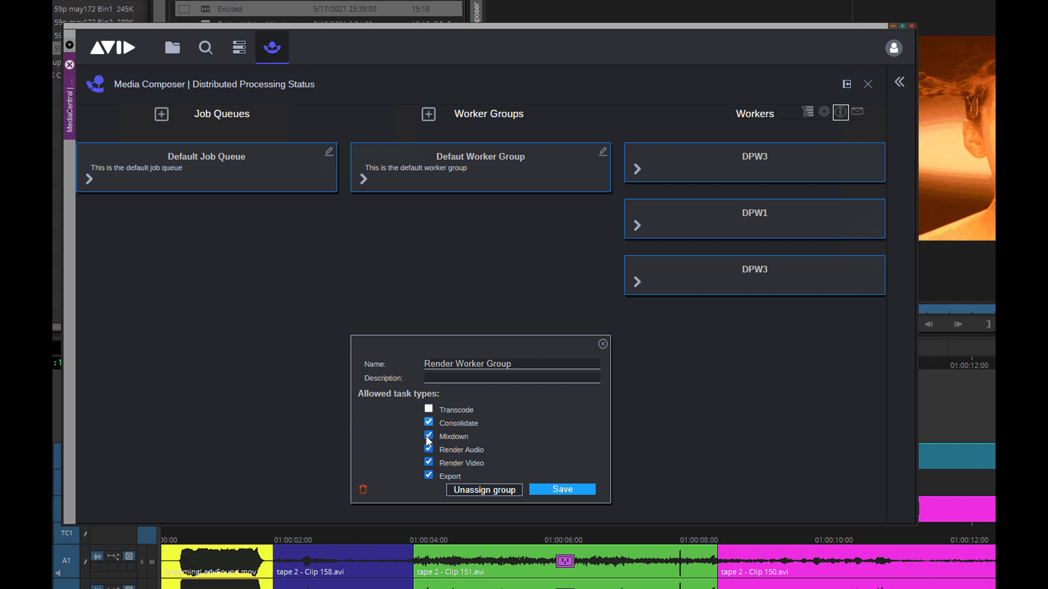Save the Render Worker Group
This screenshot has height=589, width=1048.
point(562,489)
